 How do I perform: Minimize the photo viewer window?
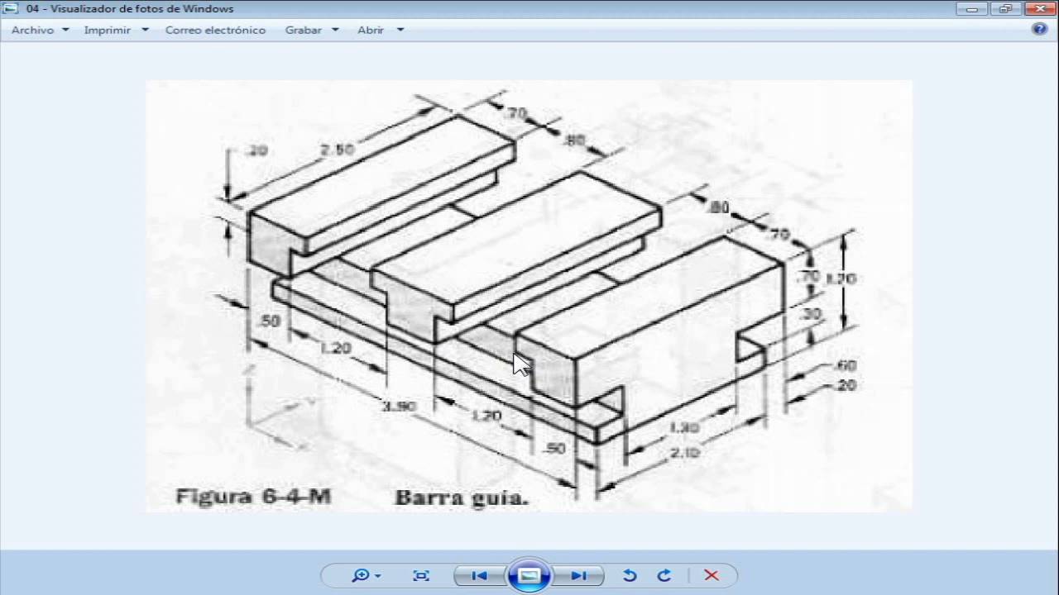point(971,8)
